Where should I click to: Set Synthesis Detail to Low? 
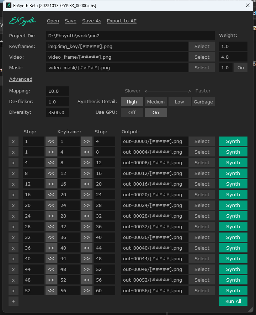pyautogui.click(x=180, y=102)
